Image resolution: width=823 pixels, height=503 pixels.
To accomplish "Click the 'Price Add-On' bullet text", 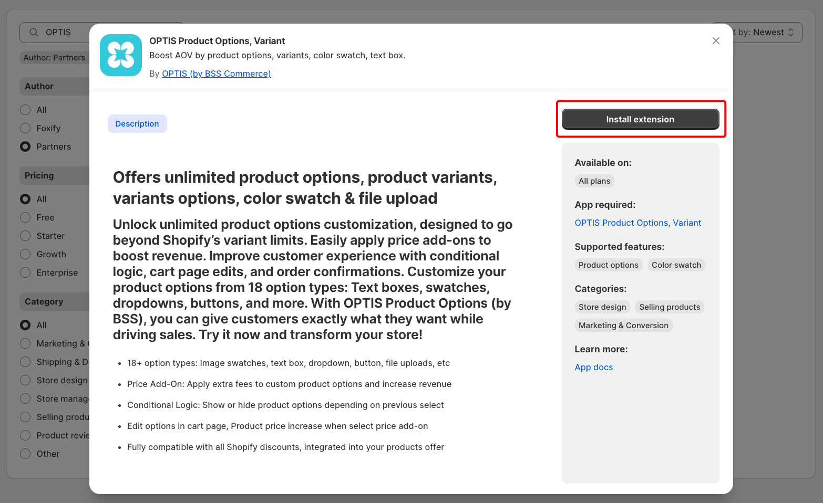I will (x=289, y=384).
